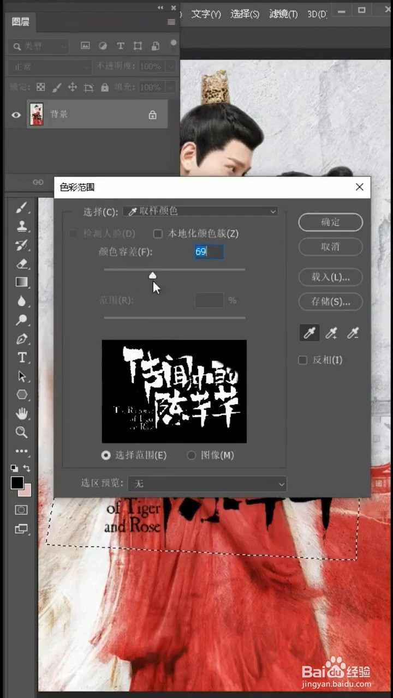Open the blend mode 正常 dropdown
Screen dimensions: 393x698
tap(50, 67)
